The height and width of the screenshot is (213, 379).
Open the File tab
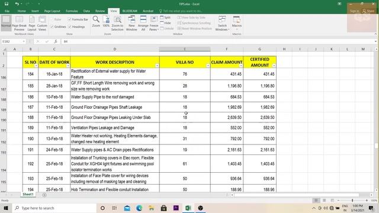pos(7,11)
